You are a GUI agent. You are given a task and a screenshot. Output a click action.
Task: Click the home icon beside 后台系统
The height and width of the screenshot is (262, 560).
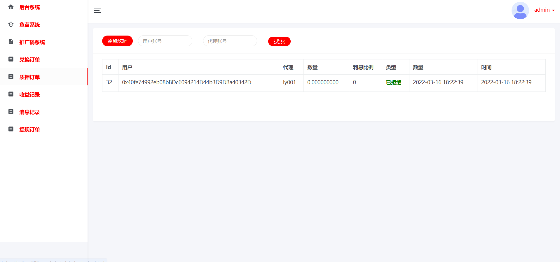point(11,7)
